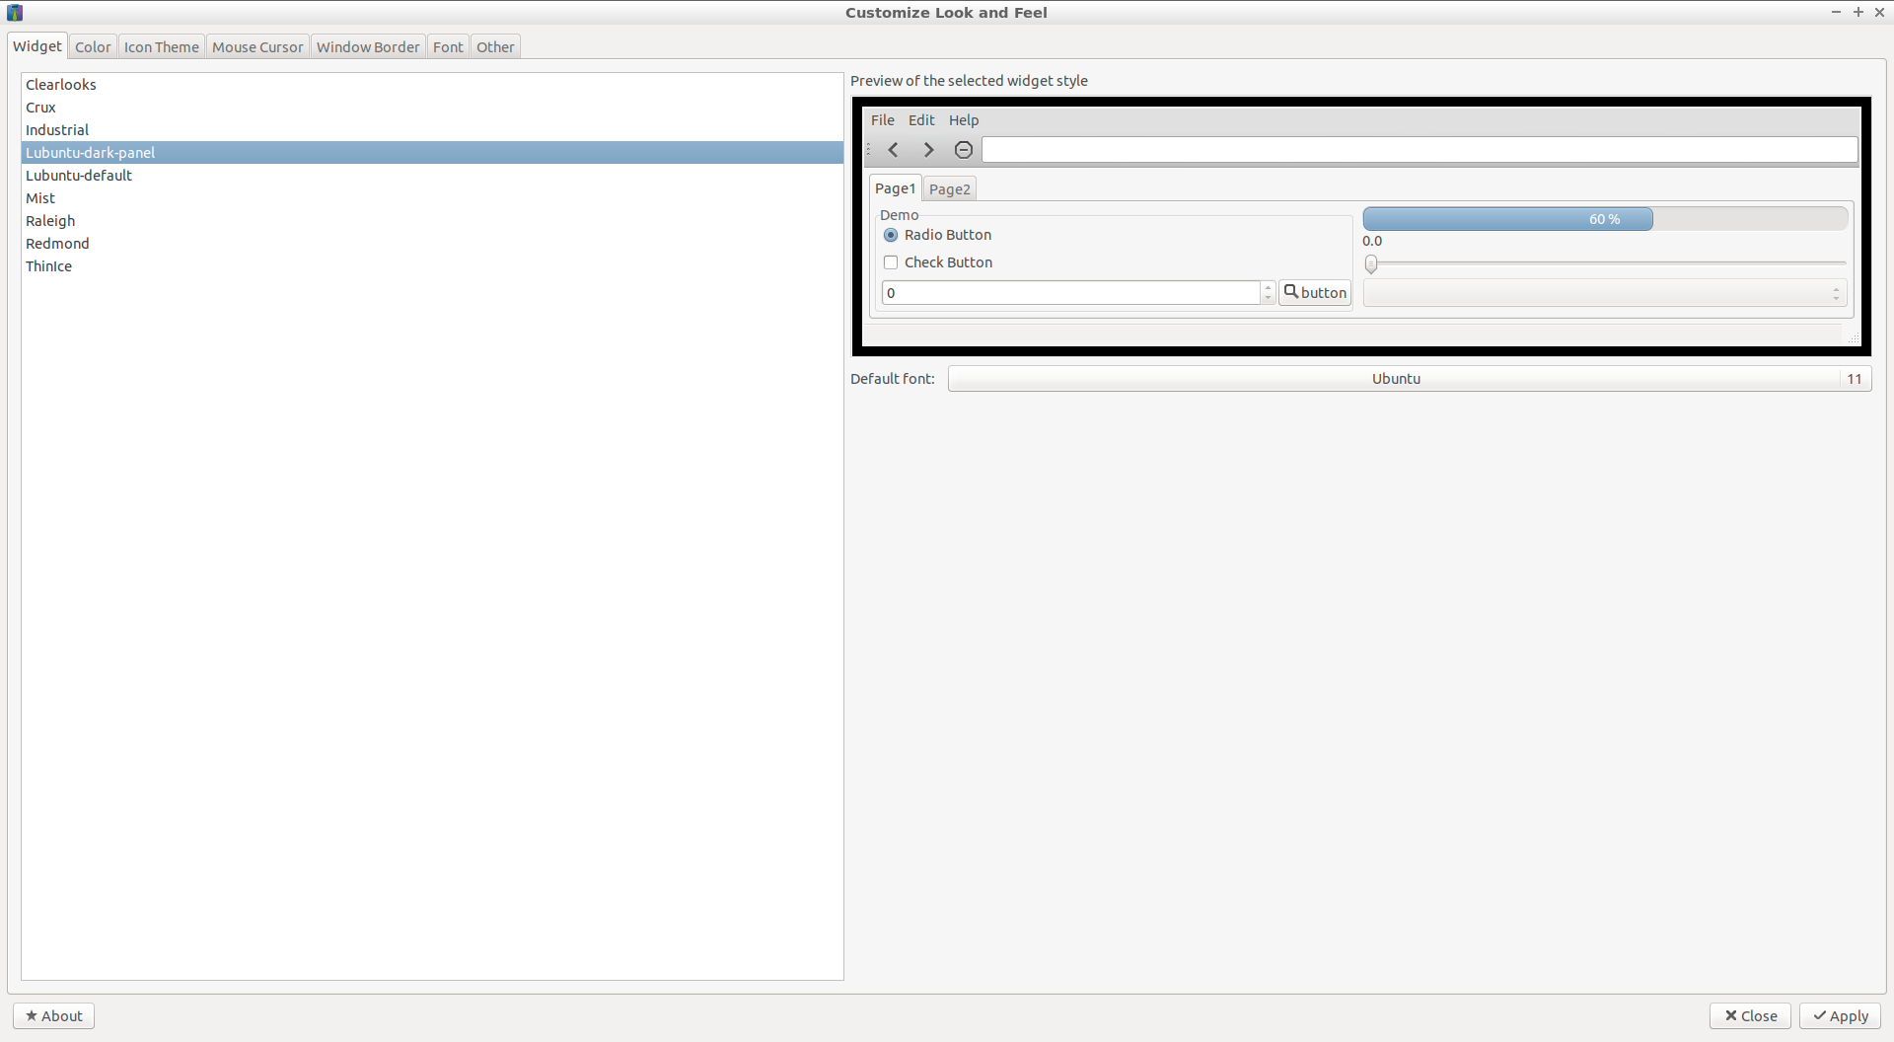The image size is (1894, 1042).
Task: Click the preview toolbar text field
Action: [x=1419, y=150]
